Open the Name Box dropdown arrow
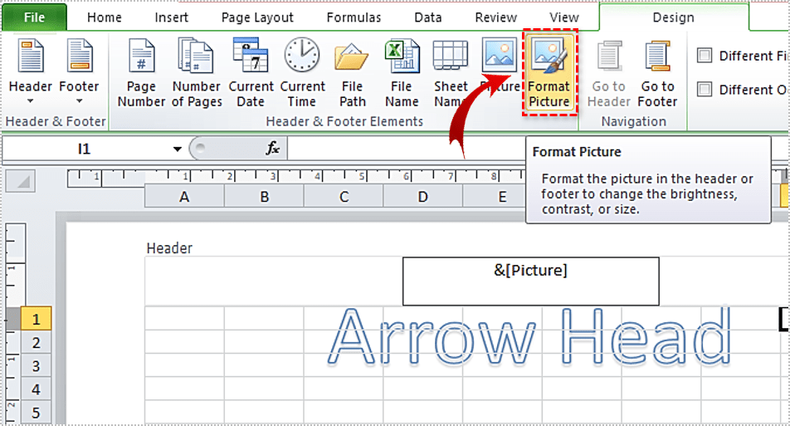 [x=178, y=149]
